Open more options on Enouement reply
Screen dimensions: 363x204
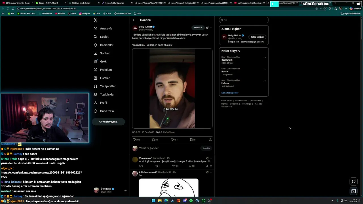pos(211,158)
